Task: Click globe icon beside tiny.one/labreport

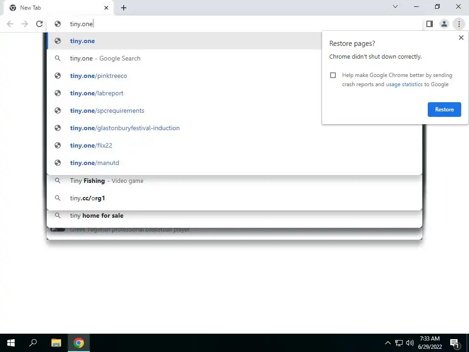Action: pos(58,93)
